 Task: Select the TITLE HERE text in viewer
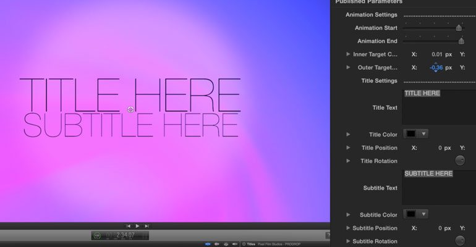(x=130, y=95)
